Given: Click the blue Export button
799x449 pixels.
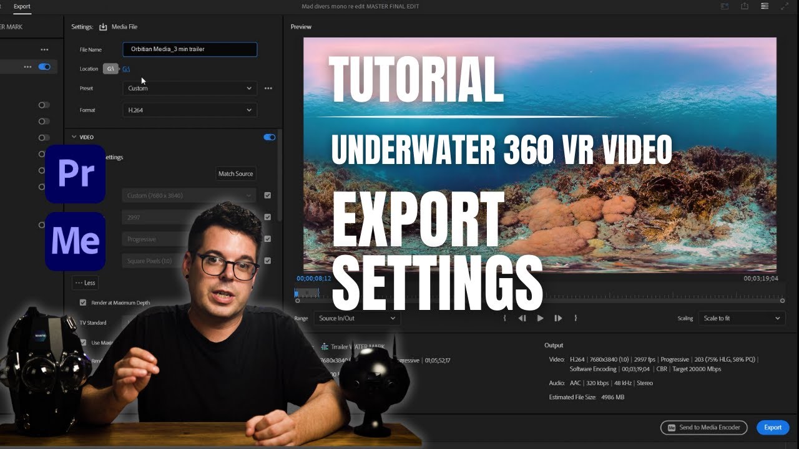Looking at the screenshot, I should pyautogui.click(x=773, y=428).
